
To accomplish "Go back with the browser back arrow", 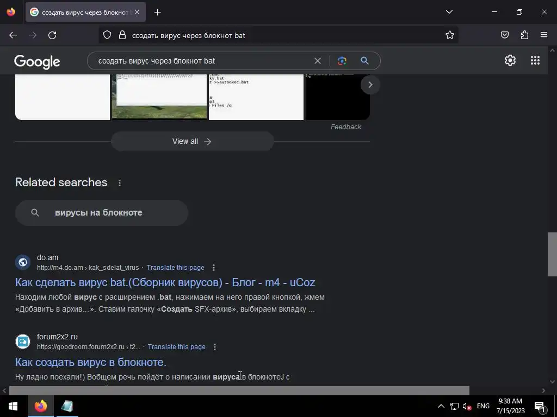I will click(13, 35).
